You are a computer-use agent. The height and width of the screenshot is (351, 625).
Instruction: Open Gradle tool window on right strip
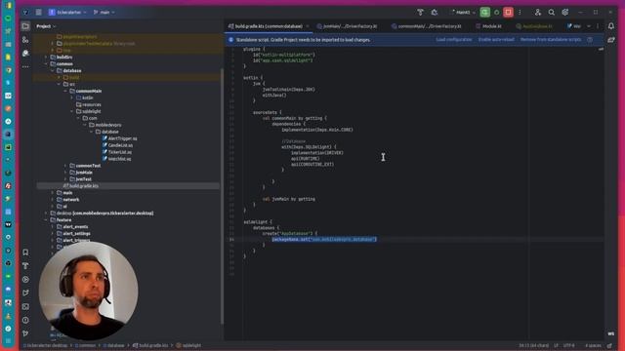pyautogui.click(x=611, y=40)
